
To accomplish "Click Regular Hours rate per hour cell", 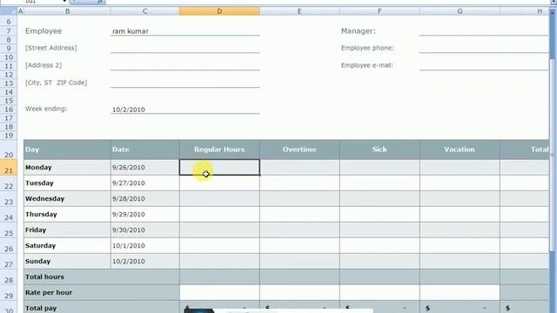I will [219, 292].
